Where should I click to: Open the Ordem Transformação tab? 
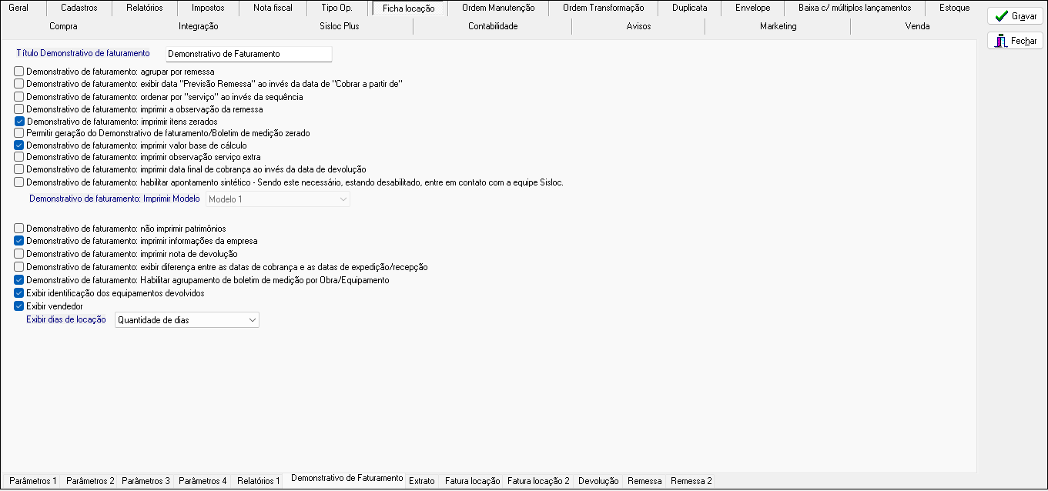[x=604, y=8]
